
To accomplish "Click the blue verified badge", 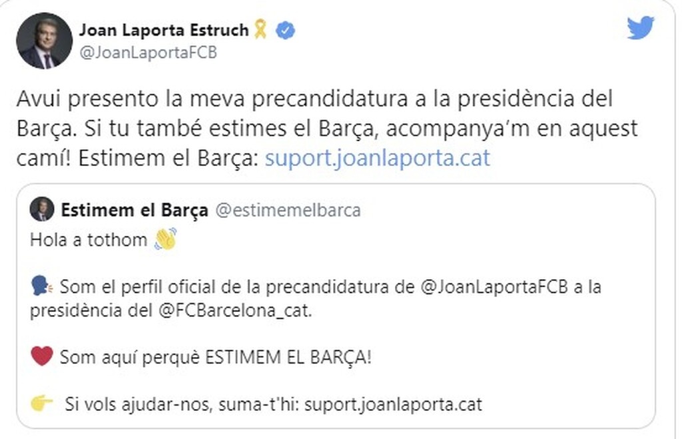I will click(286, 30).
